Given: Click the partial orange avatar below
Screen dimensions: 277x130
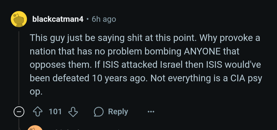Looking at the screenshot, I should pyautogui.click(x=35, y=128).
